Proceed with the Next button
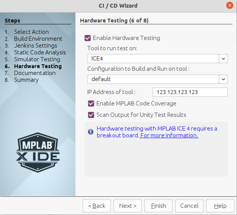 point(128,206)
